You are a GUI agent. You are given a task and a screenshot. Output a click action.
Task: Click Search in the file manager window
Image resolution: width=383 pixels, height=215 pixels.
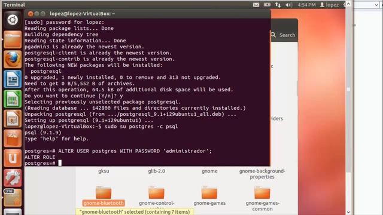point(283,35)
